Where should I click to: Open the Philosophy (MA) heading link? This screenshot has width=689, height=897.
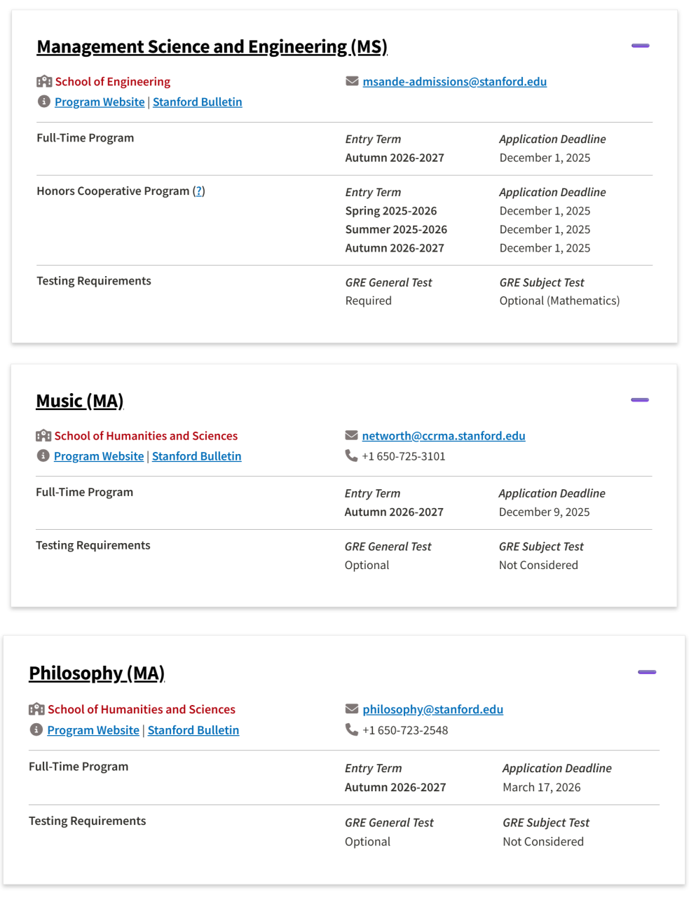click(97, 673)
